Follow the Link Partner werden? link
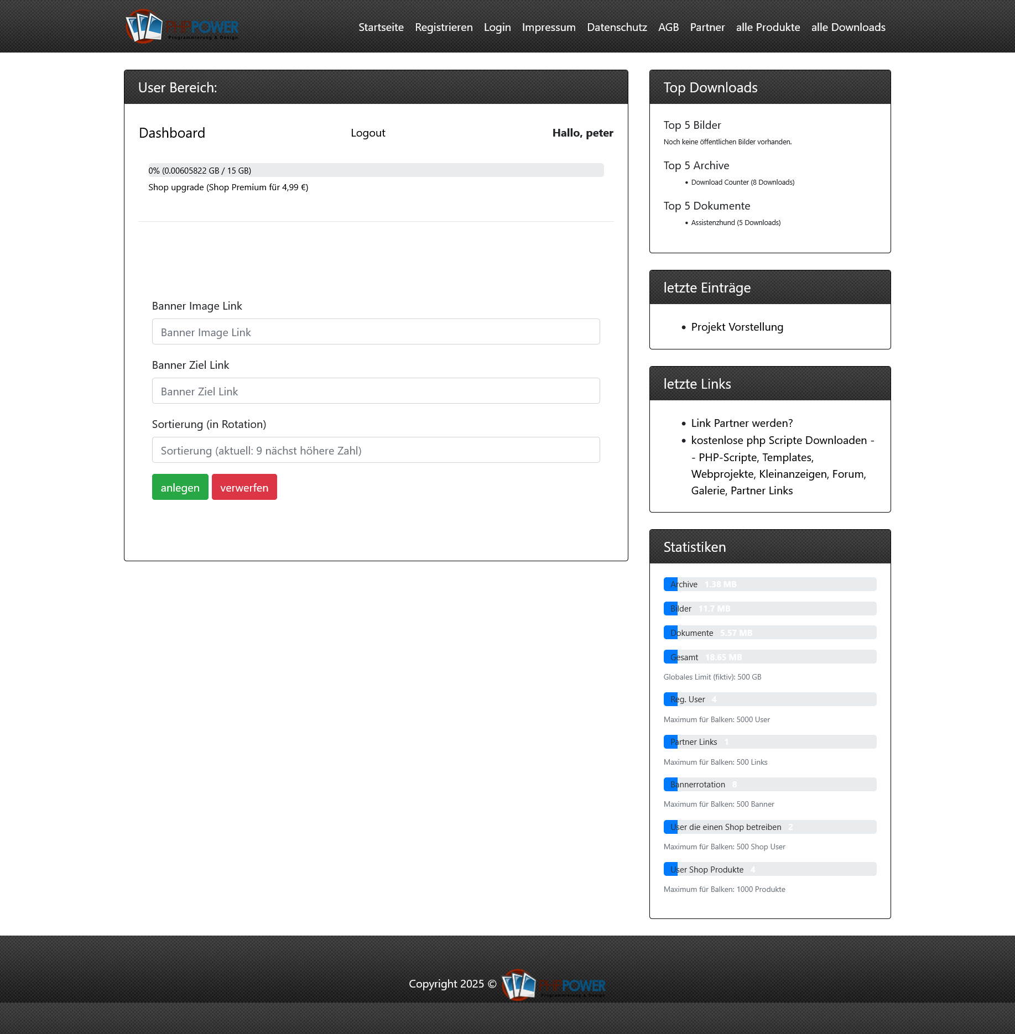This screenshot has width=1015, height=1034. (x=741, y=423)
